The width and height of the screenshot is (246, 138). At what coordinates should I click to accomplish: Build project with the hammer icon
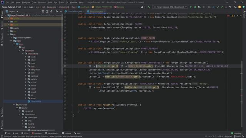click(149, 7)
